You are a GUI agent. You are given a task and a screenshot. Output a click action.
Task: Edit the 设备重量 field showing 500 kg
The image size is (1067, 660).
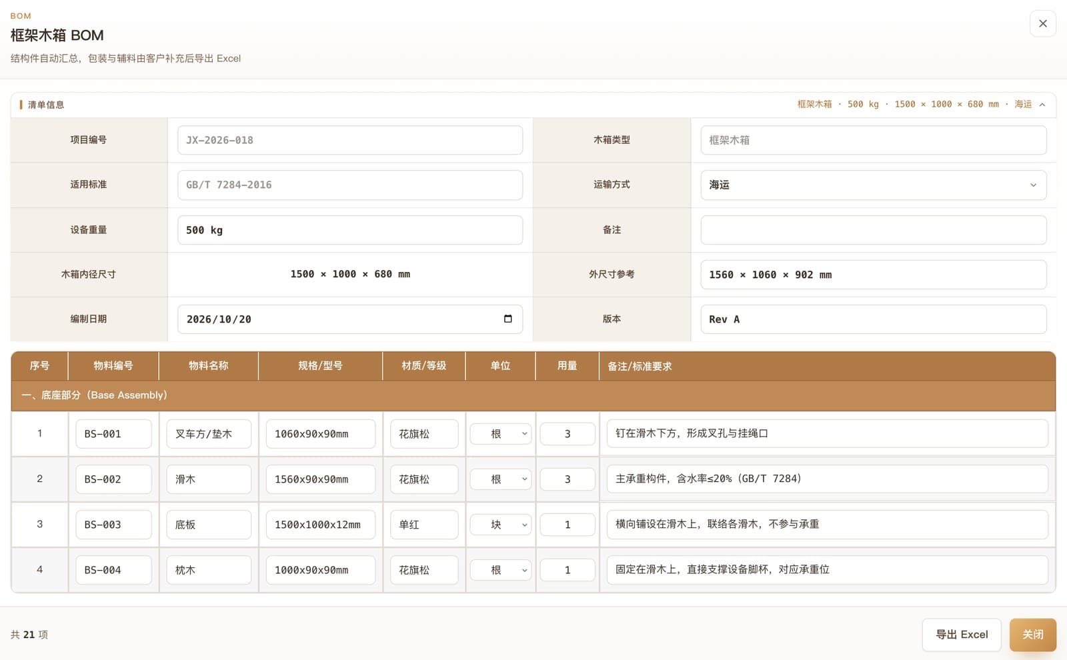(x=350, y=230)
